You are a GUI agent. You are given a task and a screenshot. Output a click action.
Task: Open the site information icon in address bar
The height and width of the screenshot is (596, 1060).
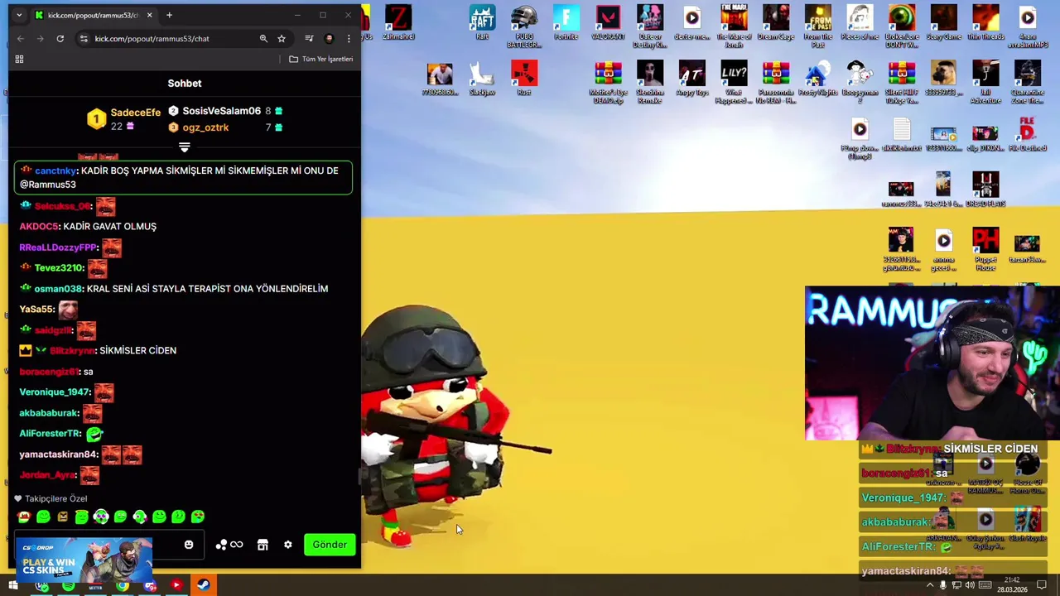(x=84, y=38)
